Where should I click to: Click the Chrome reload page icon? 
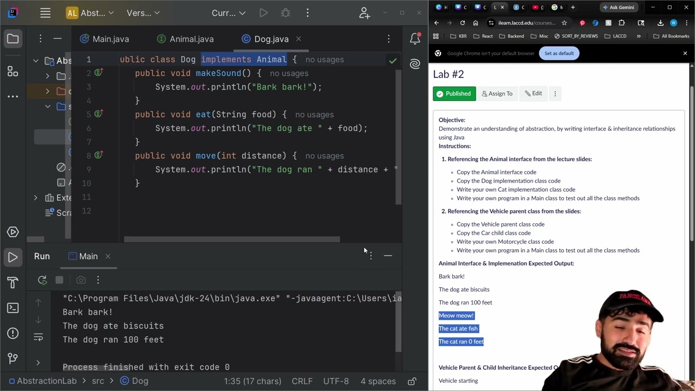[x=463, y=23]
